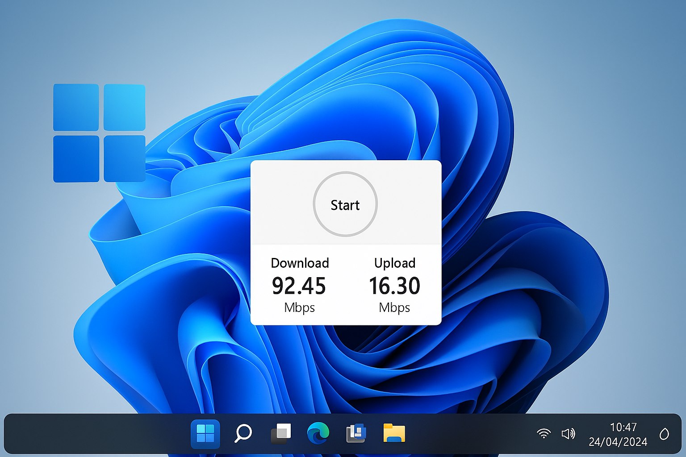Open Task View from the taskbar
This screenshot has width=686, height=457.
click(281, 432)
